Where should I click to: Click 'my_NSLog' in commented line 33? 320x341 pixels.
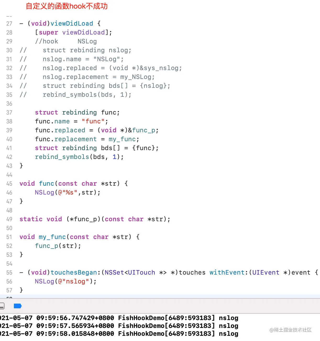tap(136, 77)
